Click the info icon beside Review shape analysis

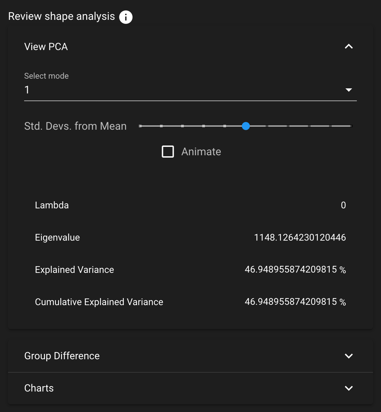tap(126, 17)
